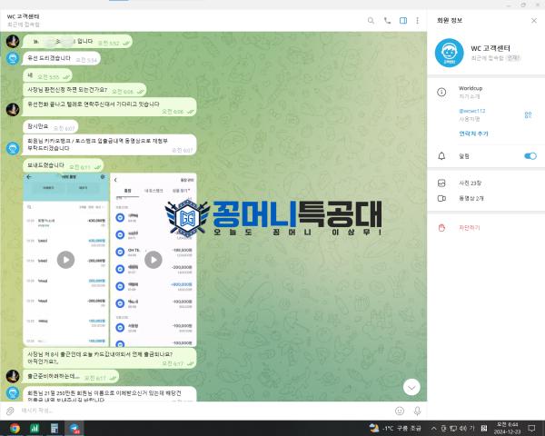Click the paperclip attach file icon
Viewport: 545px width, 436px height.
click(x=10, y=411)
